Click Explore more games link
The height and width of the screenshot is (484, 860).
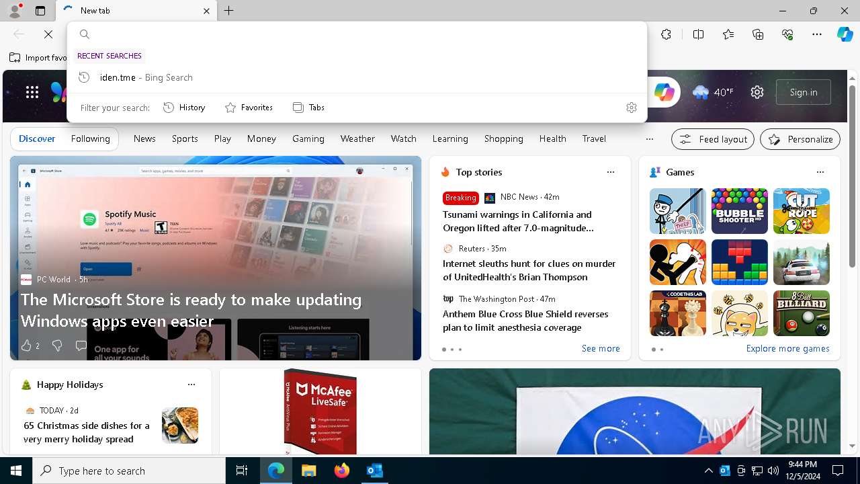tap(787, 348)
